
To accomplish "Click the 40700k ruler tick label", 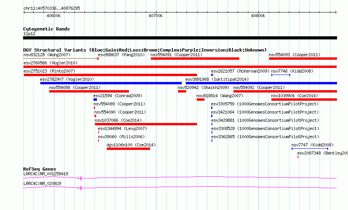I will coord(156,16).
